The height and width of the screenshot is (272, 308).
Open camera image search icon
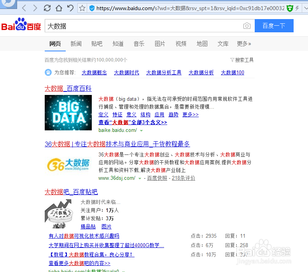click(247, 26)
